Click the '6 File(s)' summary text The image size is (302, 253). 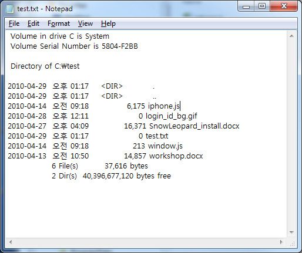pyautogui.click(x=65, y=166)
